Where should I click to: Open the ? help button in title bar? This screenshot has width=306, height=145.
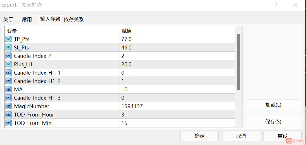(276, 5)
